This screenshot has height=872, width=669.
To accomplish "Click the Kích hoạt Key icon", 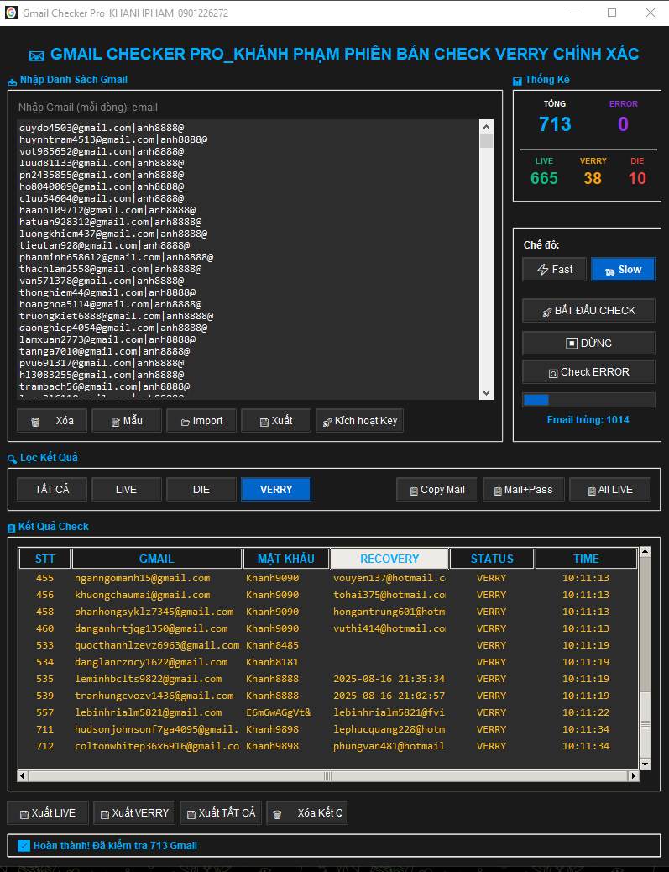I will tap(326, 422).
